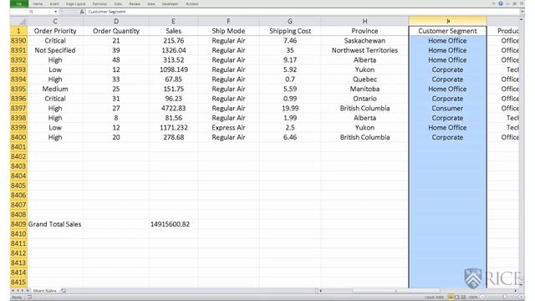Screen dimensions: 535x301
Task: Open the Formulas ribbon tab
Action: coord(99,3)
